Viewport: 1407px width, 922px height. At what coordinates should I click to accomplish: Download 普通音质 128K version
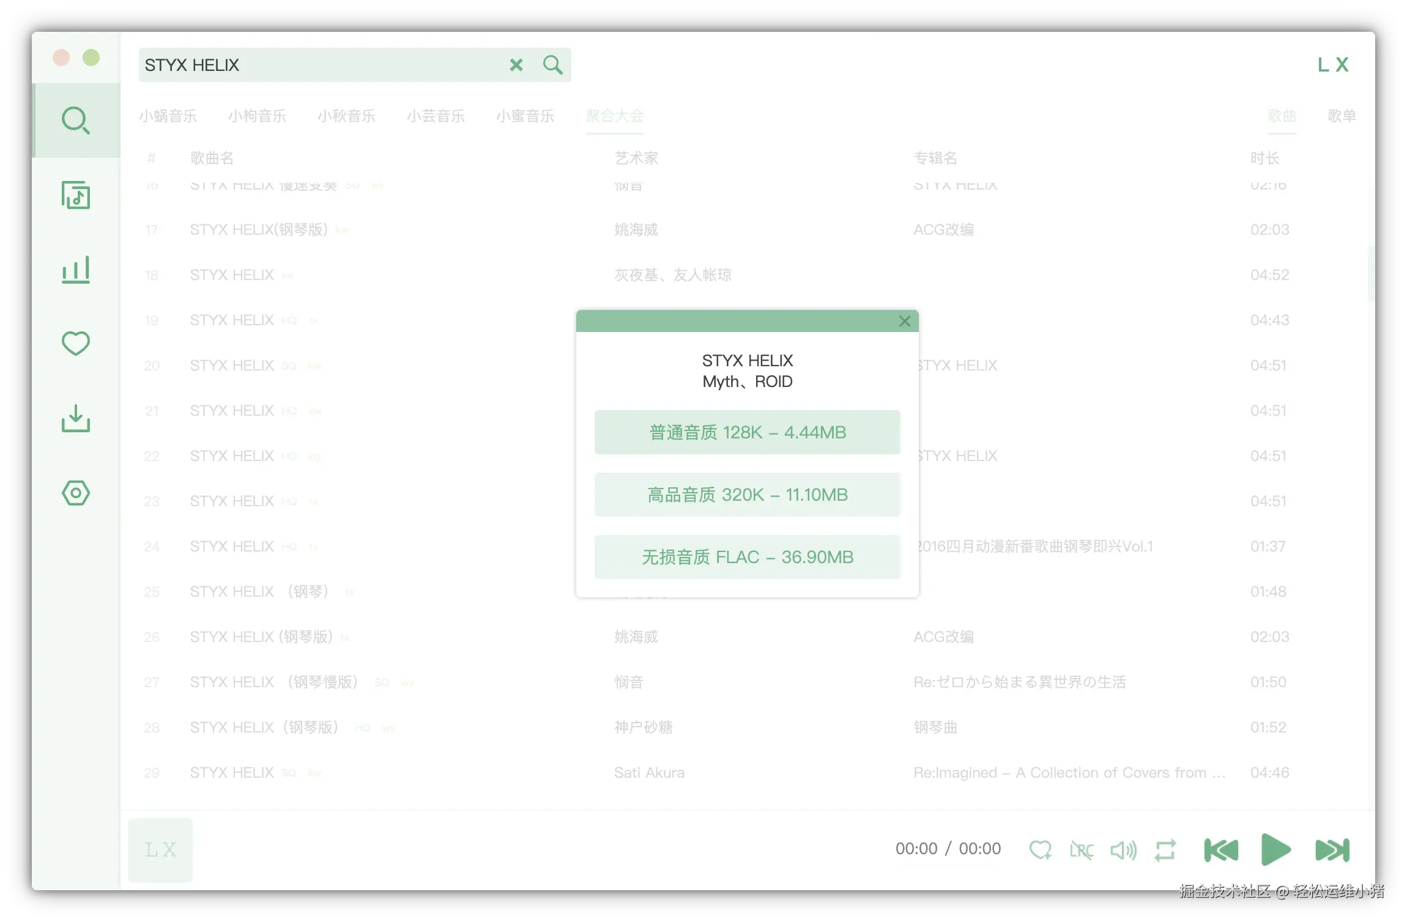[746, 432]
